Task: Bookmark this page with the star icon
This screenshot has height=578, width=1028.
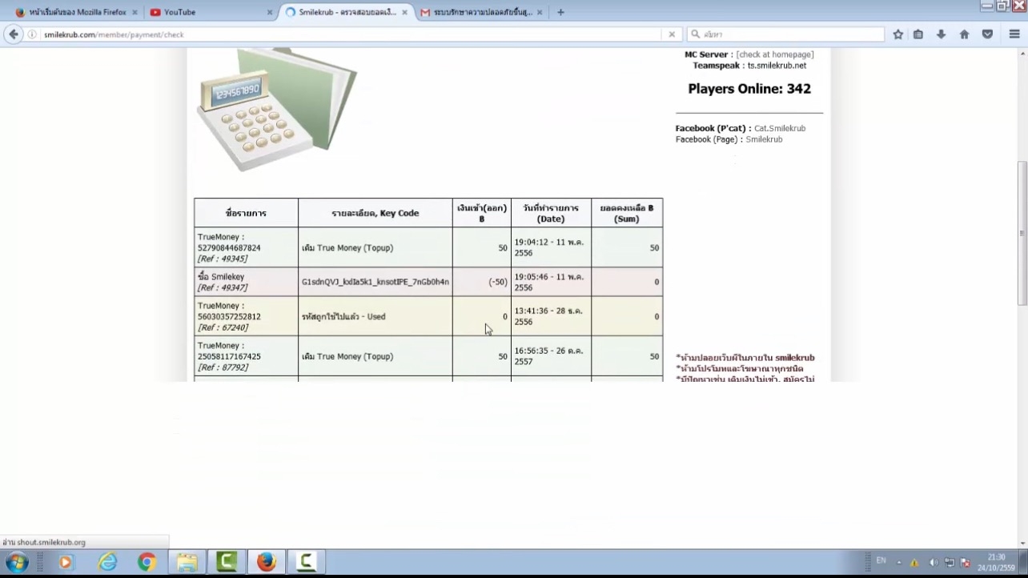Action: point(897,34)
